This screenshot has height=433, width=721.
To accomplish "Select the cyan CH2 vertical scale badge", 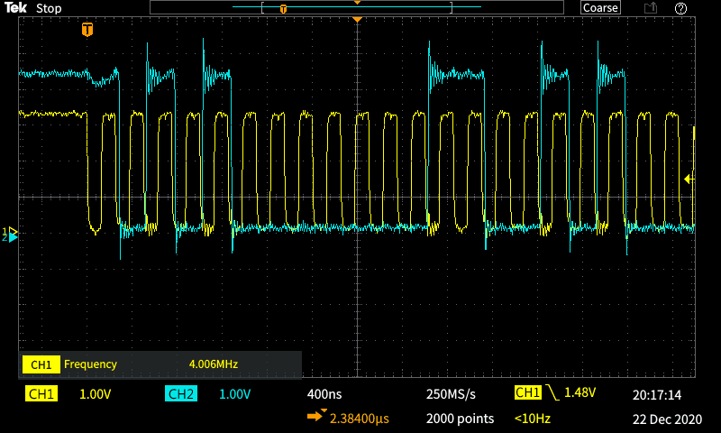I will click(181, 394).
